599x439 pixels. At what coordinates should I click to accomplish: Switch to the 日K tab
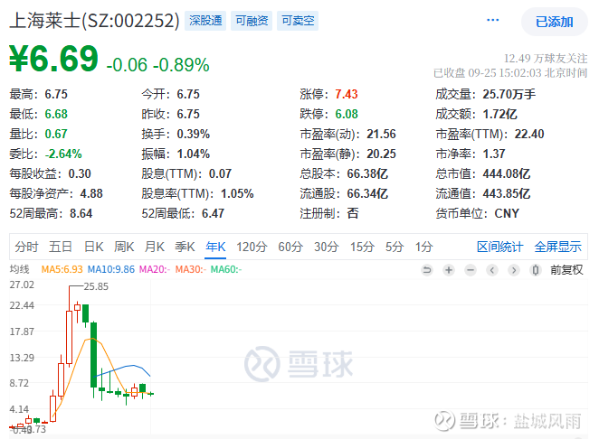click(93, 247)
